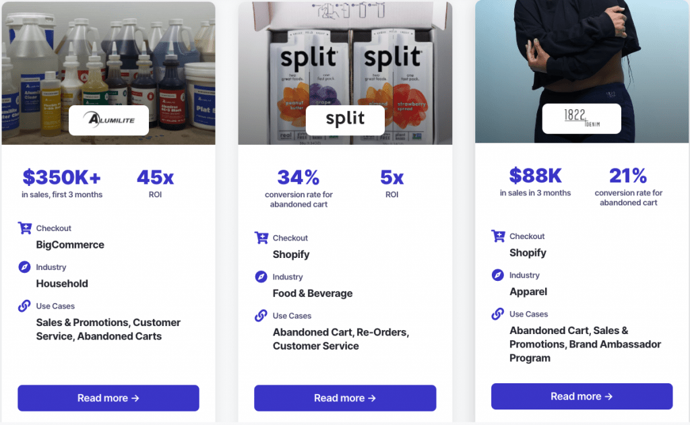Click the Industry compass icon above Food & Beverage
Image resolution: width=690 pixels, height=425 pixels.
261,277
